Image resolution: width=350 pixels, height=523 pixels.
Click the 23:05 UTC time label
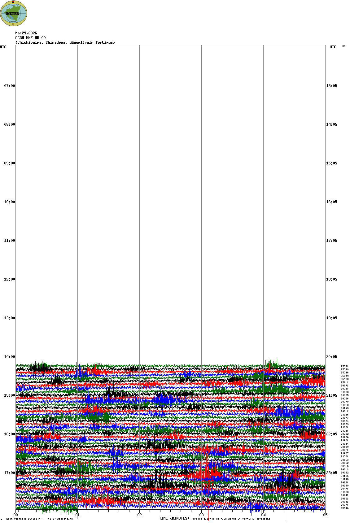pos(331,473)
